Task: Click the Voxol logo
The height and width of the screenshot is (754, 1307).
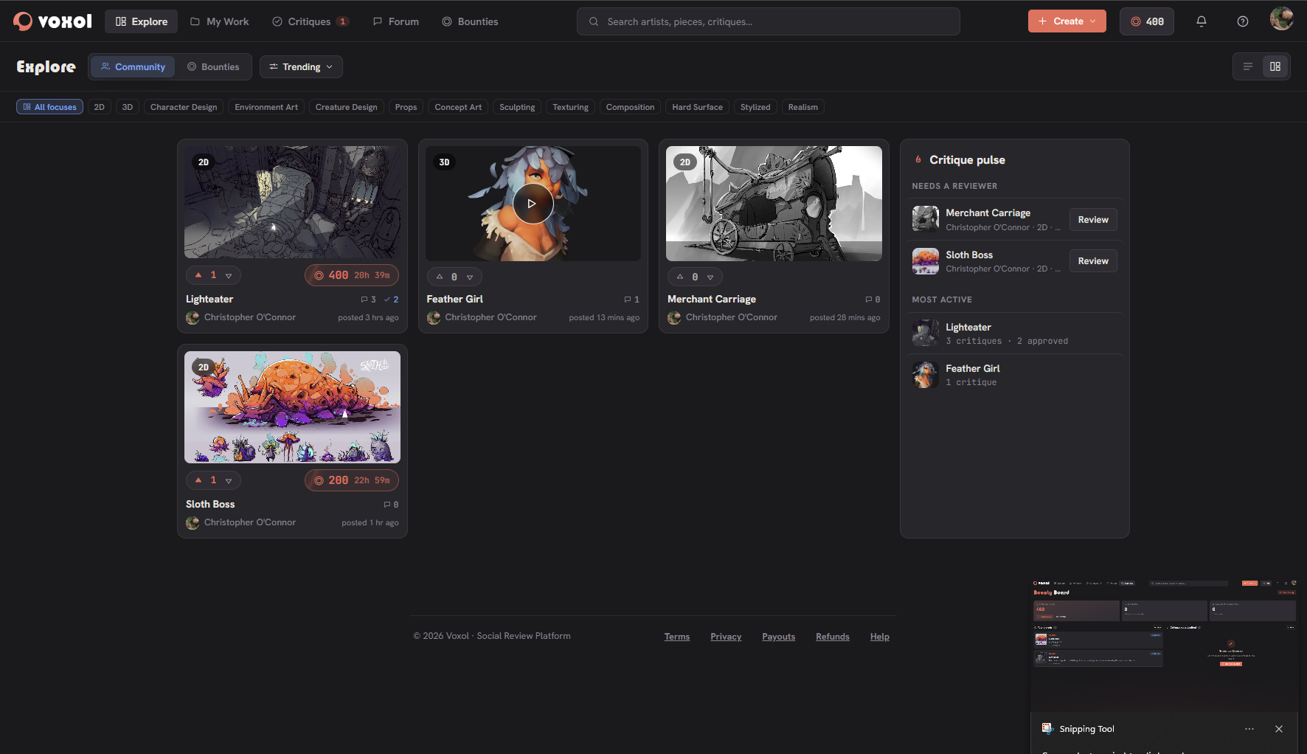Action: (53, 21)
